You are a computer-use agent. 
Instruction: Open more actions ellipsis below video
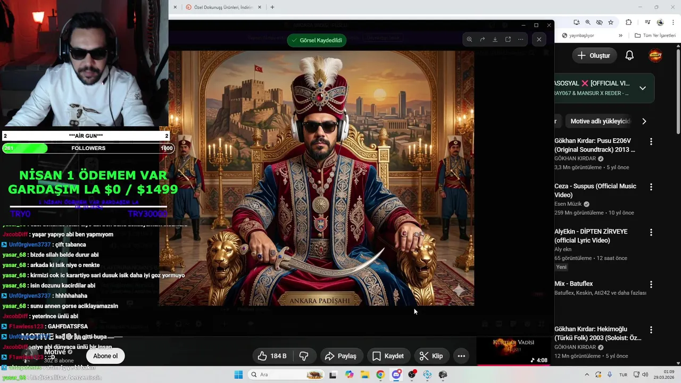click(x=461, y=356)
